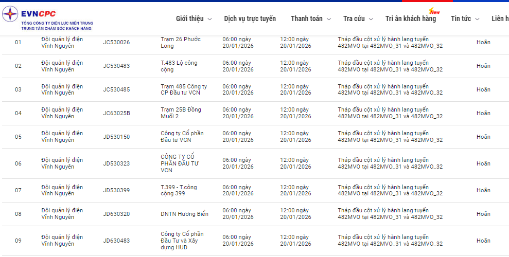Click the company name text under the logo
Screen dimensions: 509x257
pyautogui.click(x=57, y=26)
